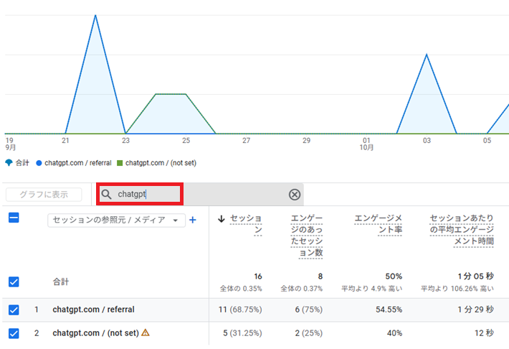Sort by エンゲージメント率 column header
The image size is (509, 349).
(379, 223)
